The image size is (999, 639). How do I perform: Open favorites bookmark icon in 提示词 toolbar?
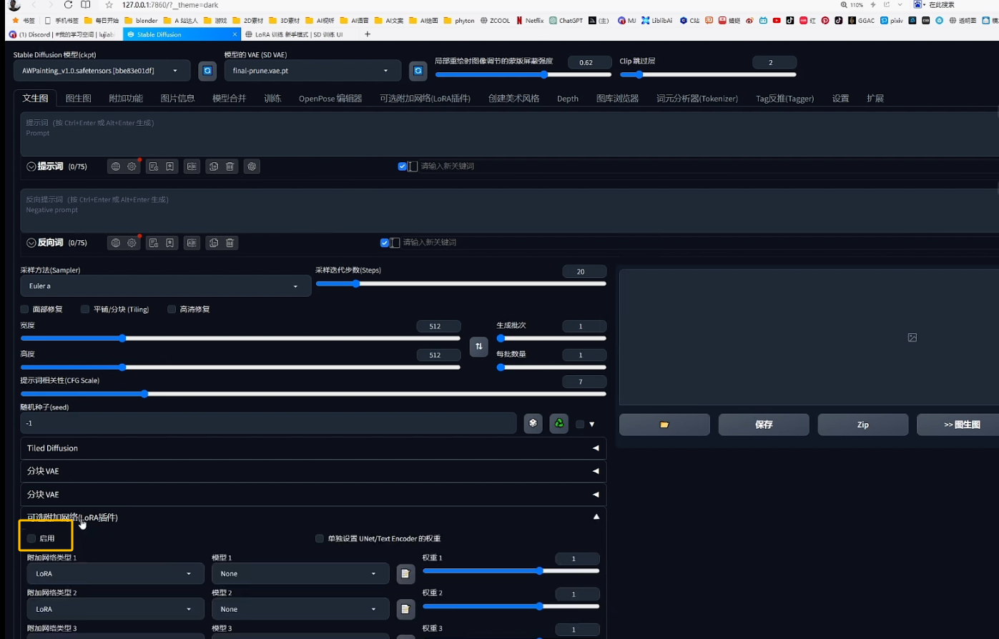pos(170,167)
